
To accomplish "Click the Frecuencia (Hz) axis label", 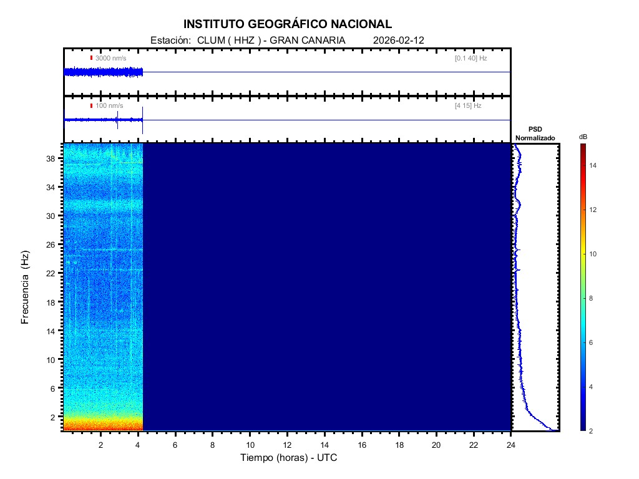I will click(26, 287).
